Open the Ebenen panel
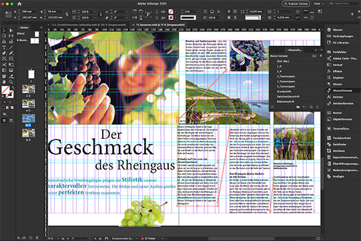Screen dimensions: 361x241 coord(337,30)
